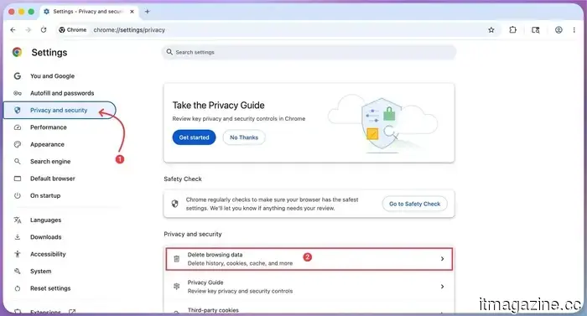Click the Privacy Guide row icon
Viewport: 587px width, 316px height.
(176, 287)
